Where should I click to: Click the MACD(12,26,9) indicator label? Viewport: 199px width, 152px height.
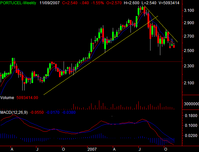[x=14, y=112]
